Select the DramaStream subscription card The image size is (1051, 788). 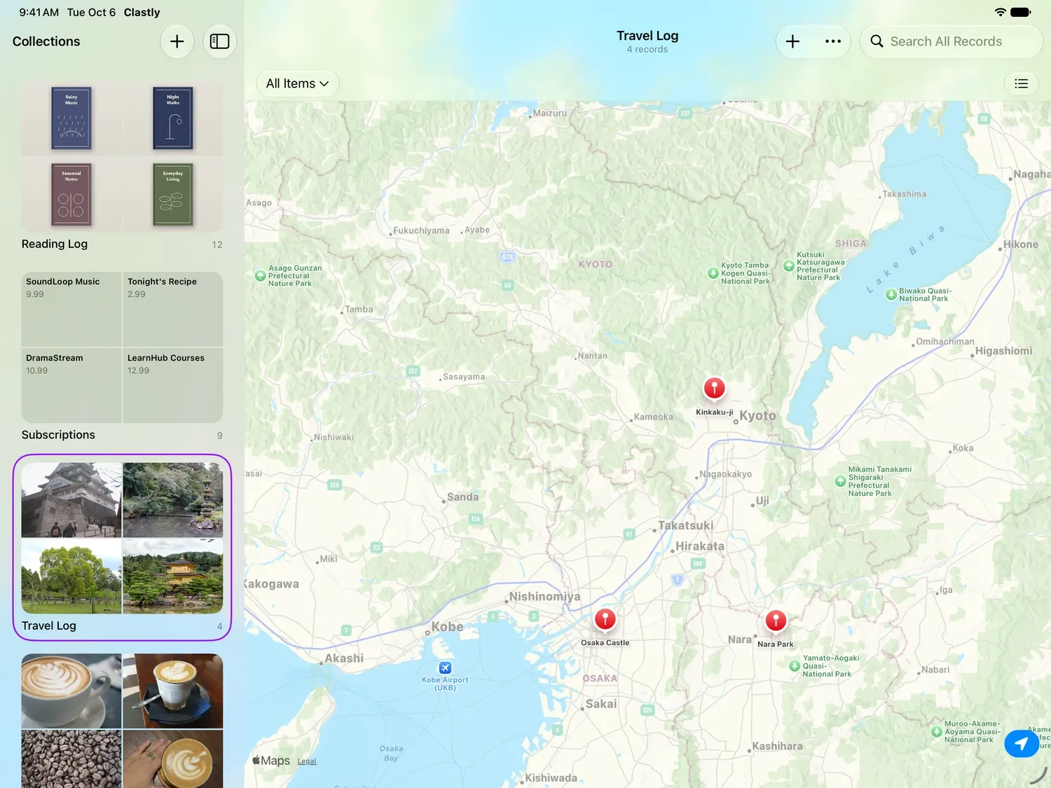[x=71, y=385]
